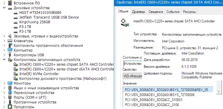Click the Intel NVMe Controller icon
The image size is (223, 109).
pos(15,74)
